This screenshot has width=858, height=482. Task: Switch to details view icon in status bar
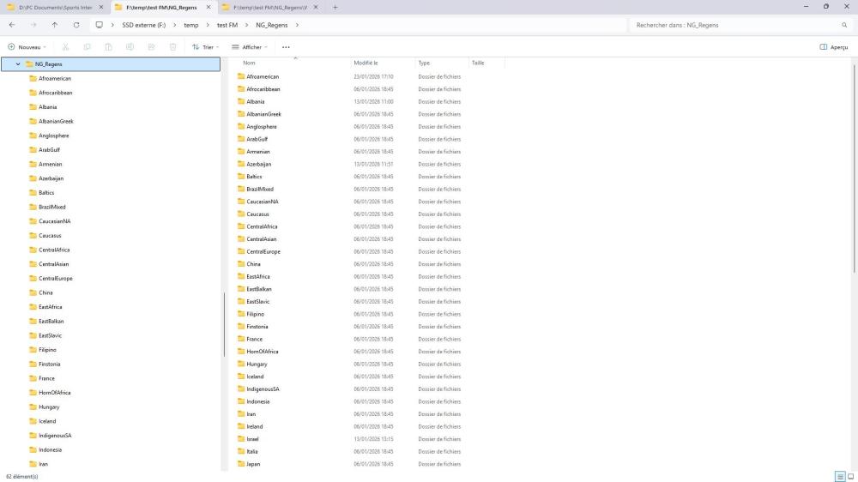pos(840,477)
